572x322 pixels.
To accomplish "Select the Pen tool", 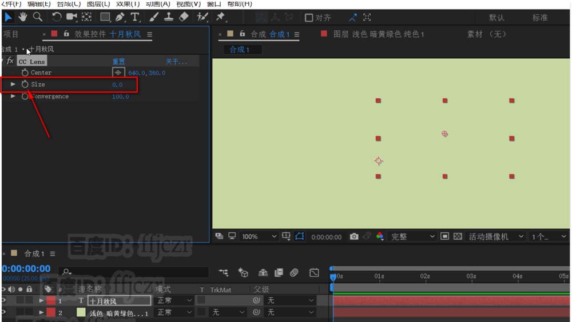I will click(120, 17).
